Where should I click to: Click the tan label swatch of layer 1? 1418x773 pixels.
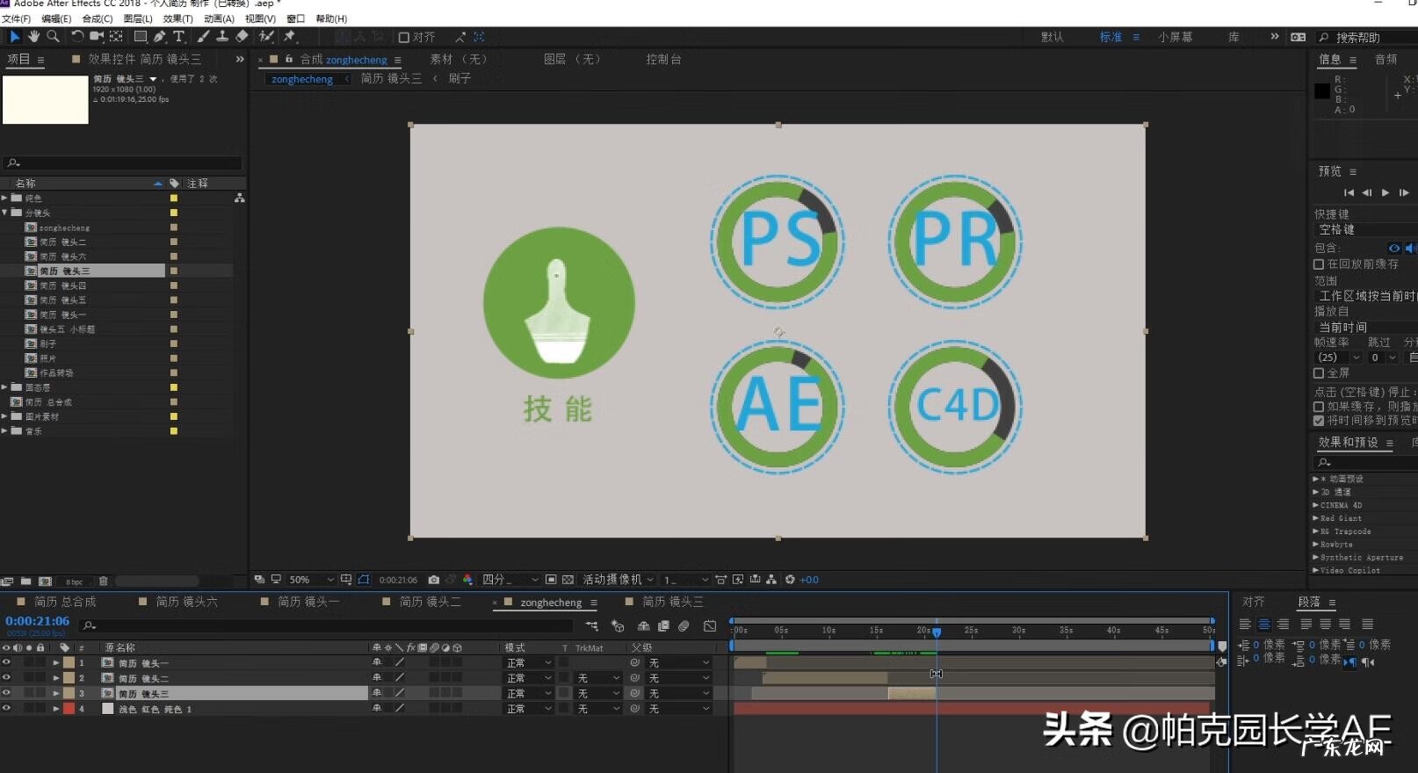(69, 662)
